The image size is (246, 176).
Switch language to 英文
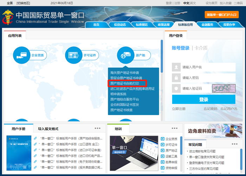tap(193, 3)
